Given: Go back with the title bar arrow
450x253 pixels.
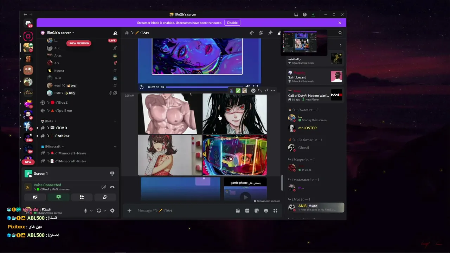Looking at the screenshot, I should coord(25,14).
